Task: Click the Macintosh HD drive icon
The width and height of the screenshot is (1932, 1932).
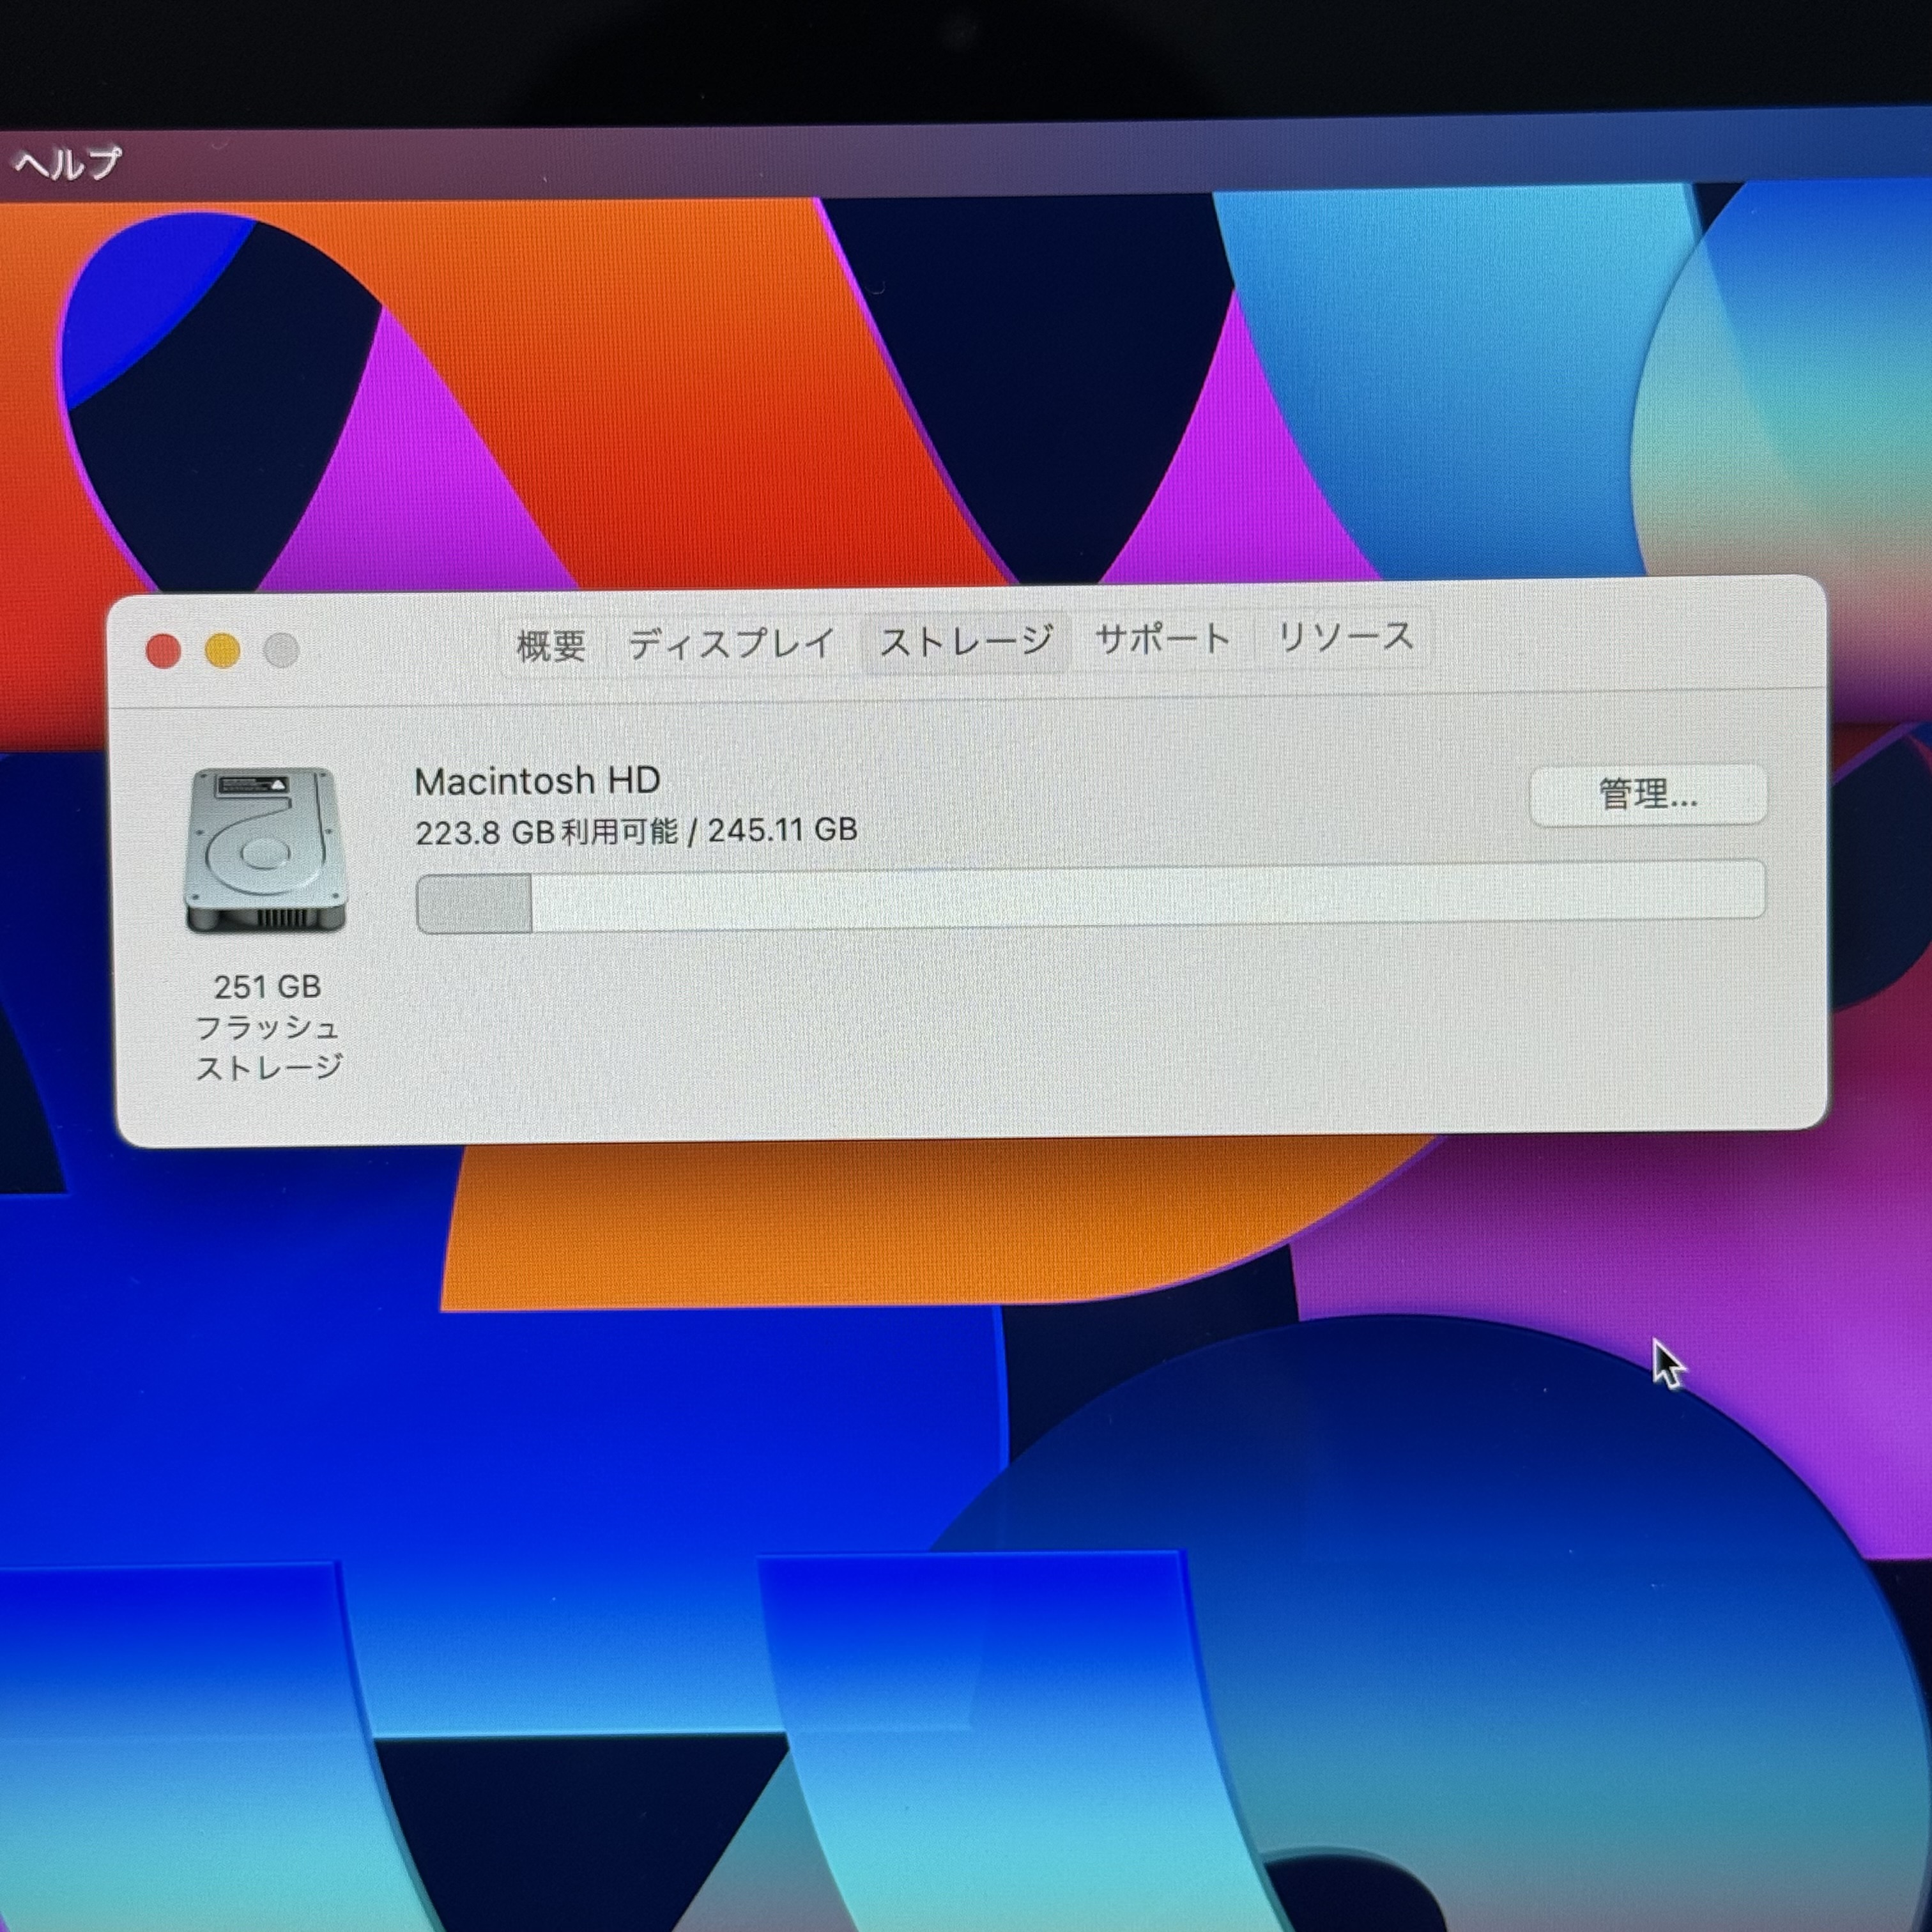Action: pyautogui.click(x=266, y=851)
